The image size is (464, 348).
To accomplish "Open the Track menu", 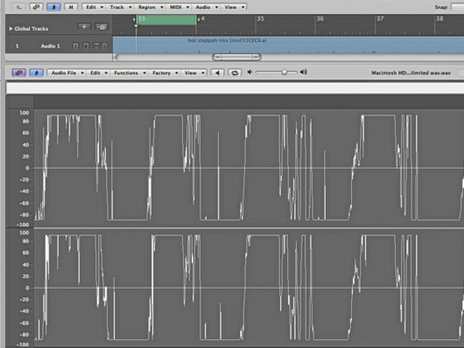I will 120,7.
